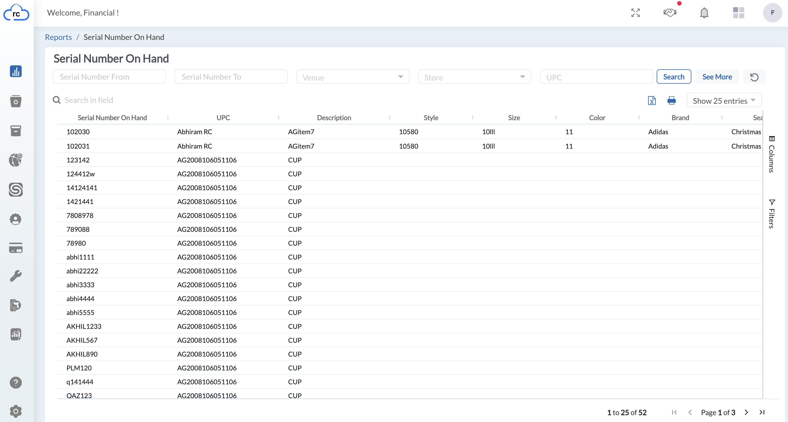Image resolution: width=788 pixels, height=422 pixels.
Task: Open the Filters side panel
Action: (771, 214)
